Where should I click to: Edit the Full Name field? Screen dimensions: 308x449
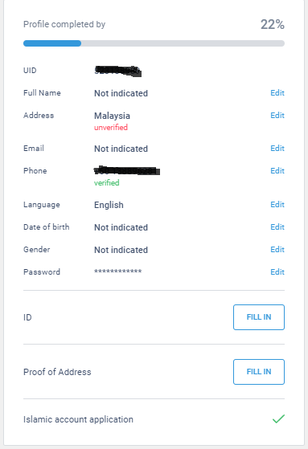(x=277, y=93)
